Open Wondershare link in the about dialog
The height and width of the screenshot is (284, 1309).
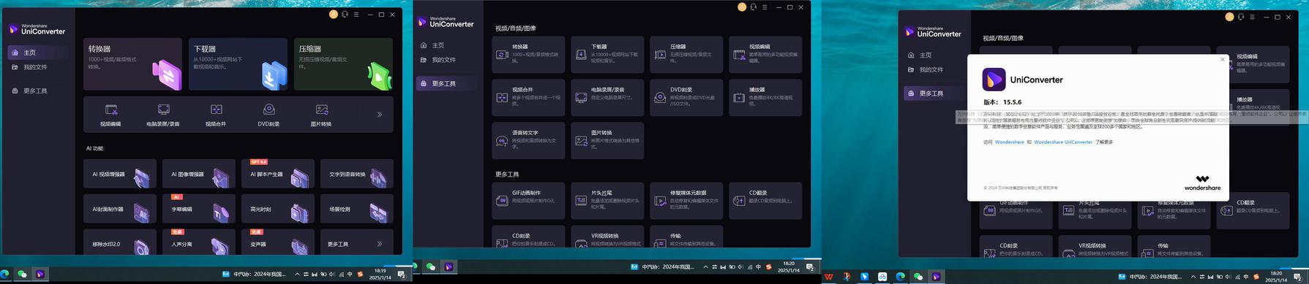coord(1010,142)
